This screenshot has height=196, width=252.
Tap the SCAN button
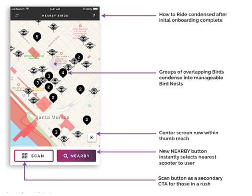click(34, 156)
